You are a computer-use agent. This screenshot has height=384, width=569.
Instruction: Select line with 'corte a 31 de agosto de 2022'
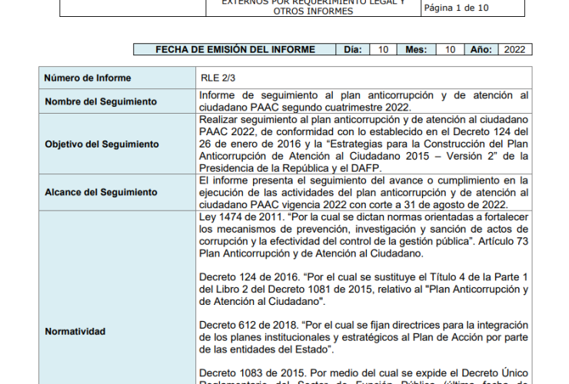[x=354, y=205]
